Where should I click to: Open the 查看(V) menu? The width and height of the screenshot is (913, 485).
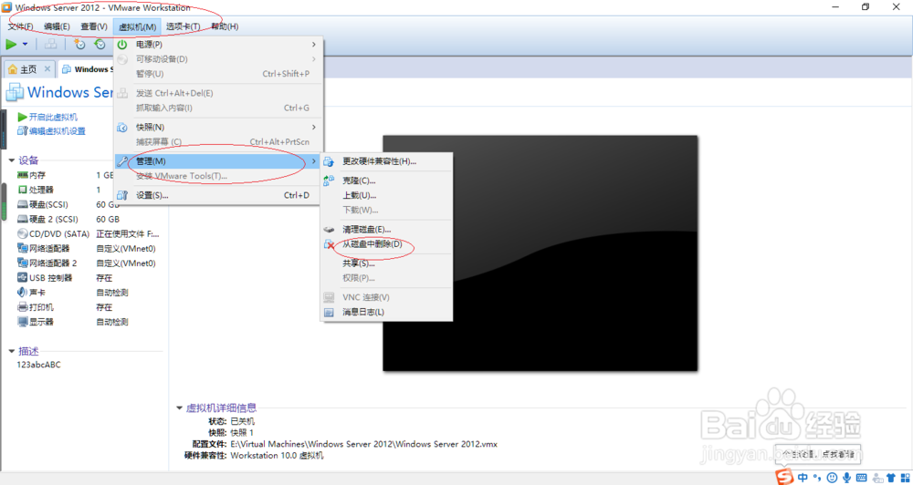[94, 26]
